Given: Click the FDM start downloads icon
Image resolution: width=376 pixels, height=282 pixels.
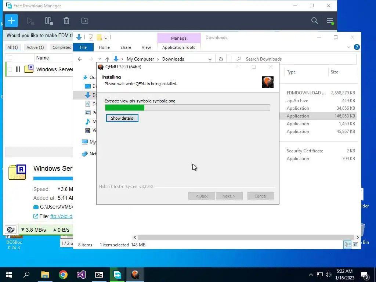Looking at the screenshot, I should (x=30, y=21).
